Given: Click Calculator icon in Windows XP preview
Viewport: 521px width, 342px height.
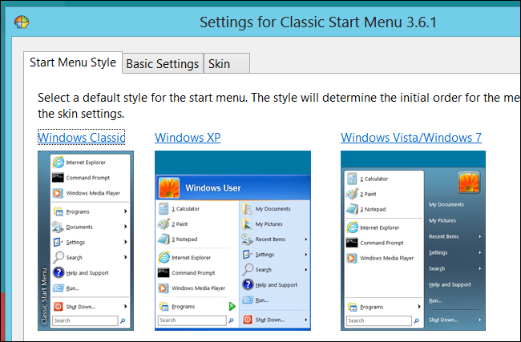Looking at the screenshot, I should tap(164, 208).
